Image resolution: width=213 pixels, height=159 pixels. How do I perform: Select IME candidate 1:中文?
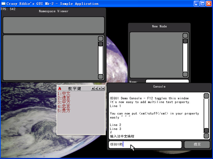[x=64, y=94]
